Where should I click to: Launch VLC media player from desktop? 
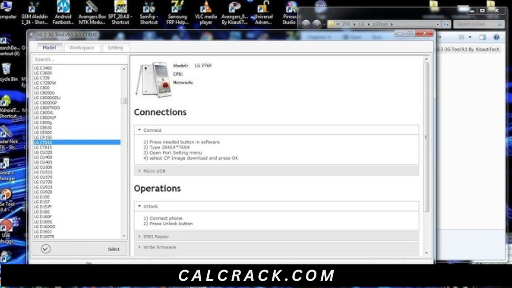pos(206,13)
